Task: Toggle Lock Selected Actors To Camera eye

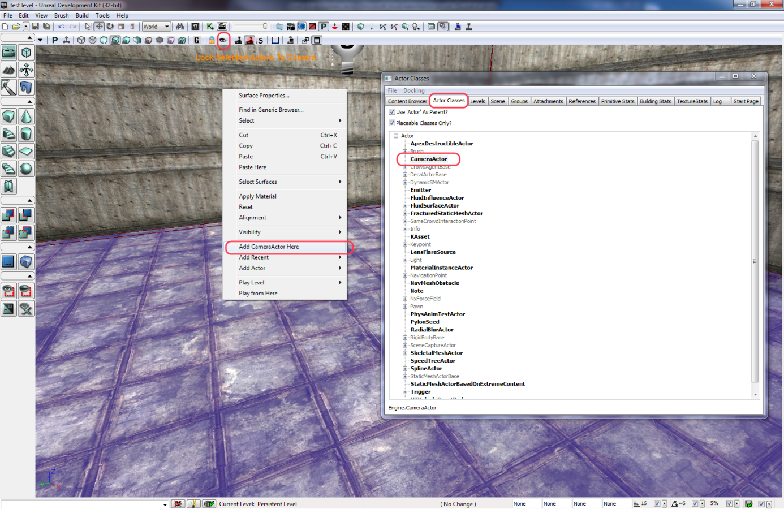Action: click(x=223, y=40)
